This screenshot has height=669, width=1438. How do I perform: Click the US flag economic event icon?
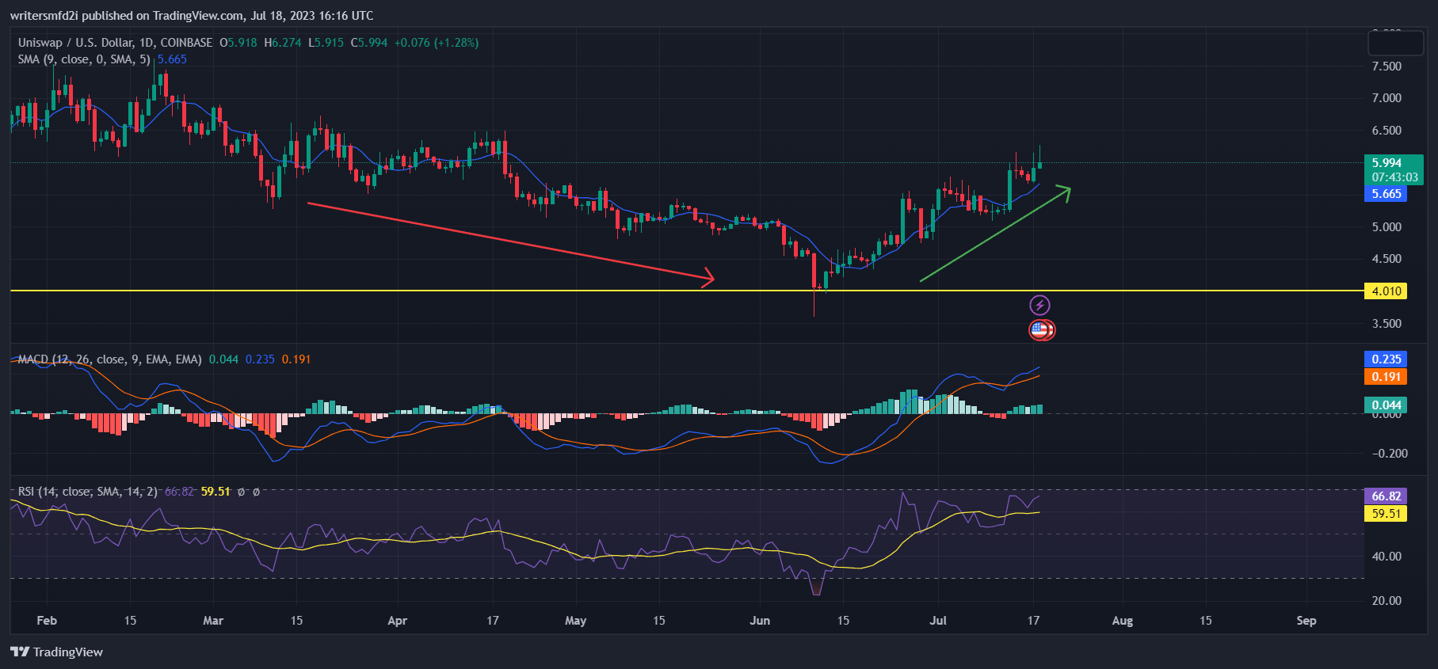pos(1041,330)
